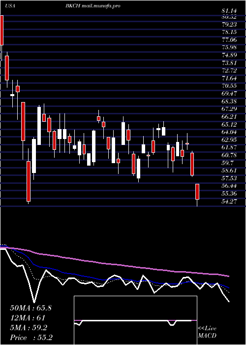Image resolution: width=246 pixels, height=345 pixels.
Task: Click the price label 72.72
Action: tap(230, 70)
